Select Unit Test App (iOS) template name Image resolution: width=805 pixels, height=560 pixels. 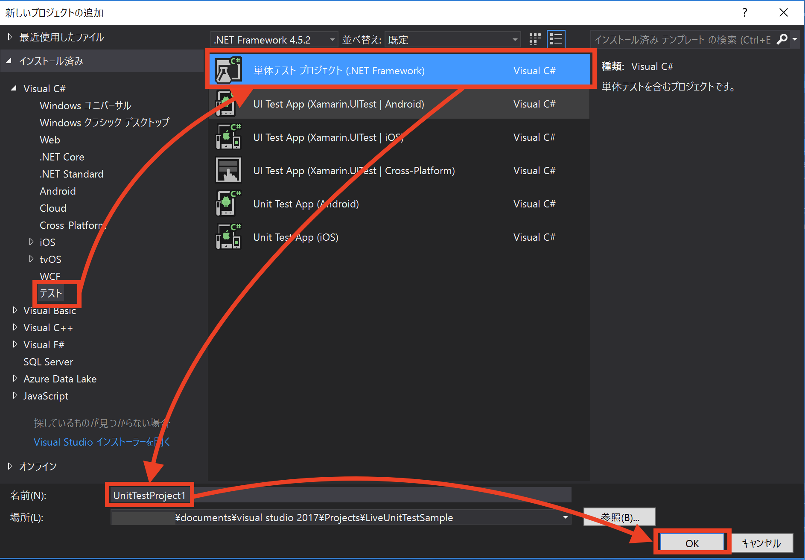(x=296, y=237)
